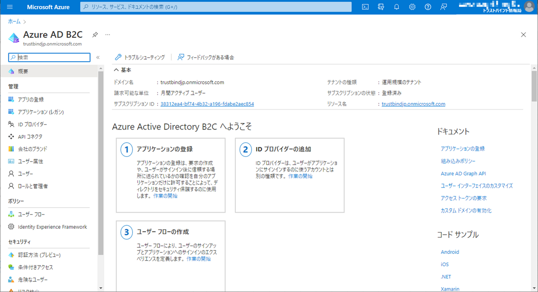Click 作業の開始 in アプリケーションの登録 card

coord(165,196)
